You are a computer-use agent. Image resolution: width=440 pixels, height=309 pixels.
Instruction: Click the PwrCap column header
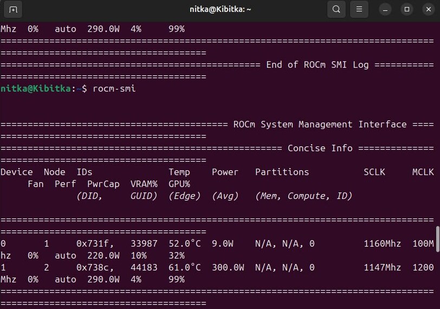(x=103, y=184)
